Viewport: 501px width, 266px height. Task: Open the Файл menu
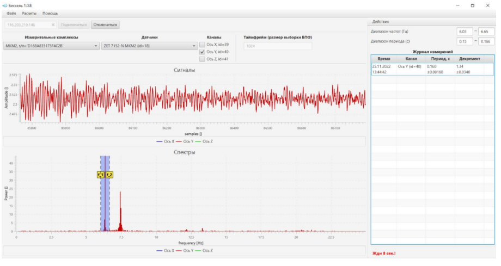click(11, 13)
